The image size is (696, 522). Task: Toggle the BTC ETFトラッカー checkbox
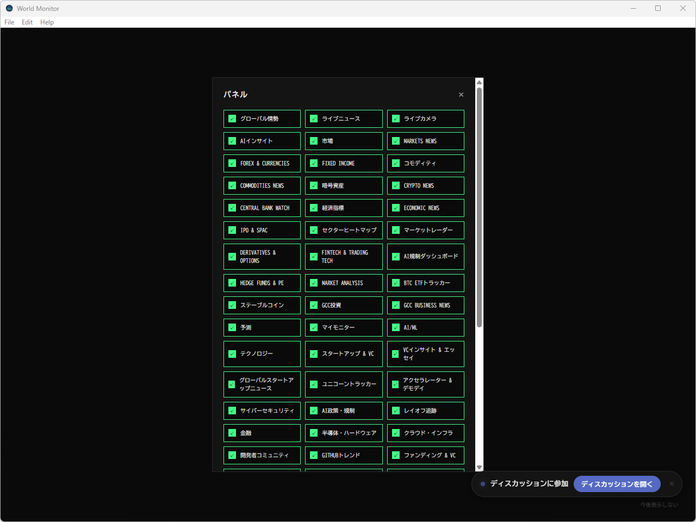tap(396, 283)
